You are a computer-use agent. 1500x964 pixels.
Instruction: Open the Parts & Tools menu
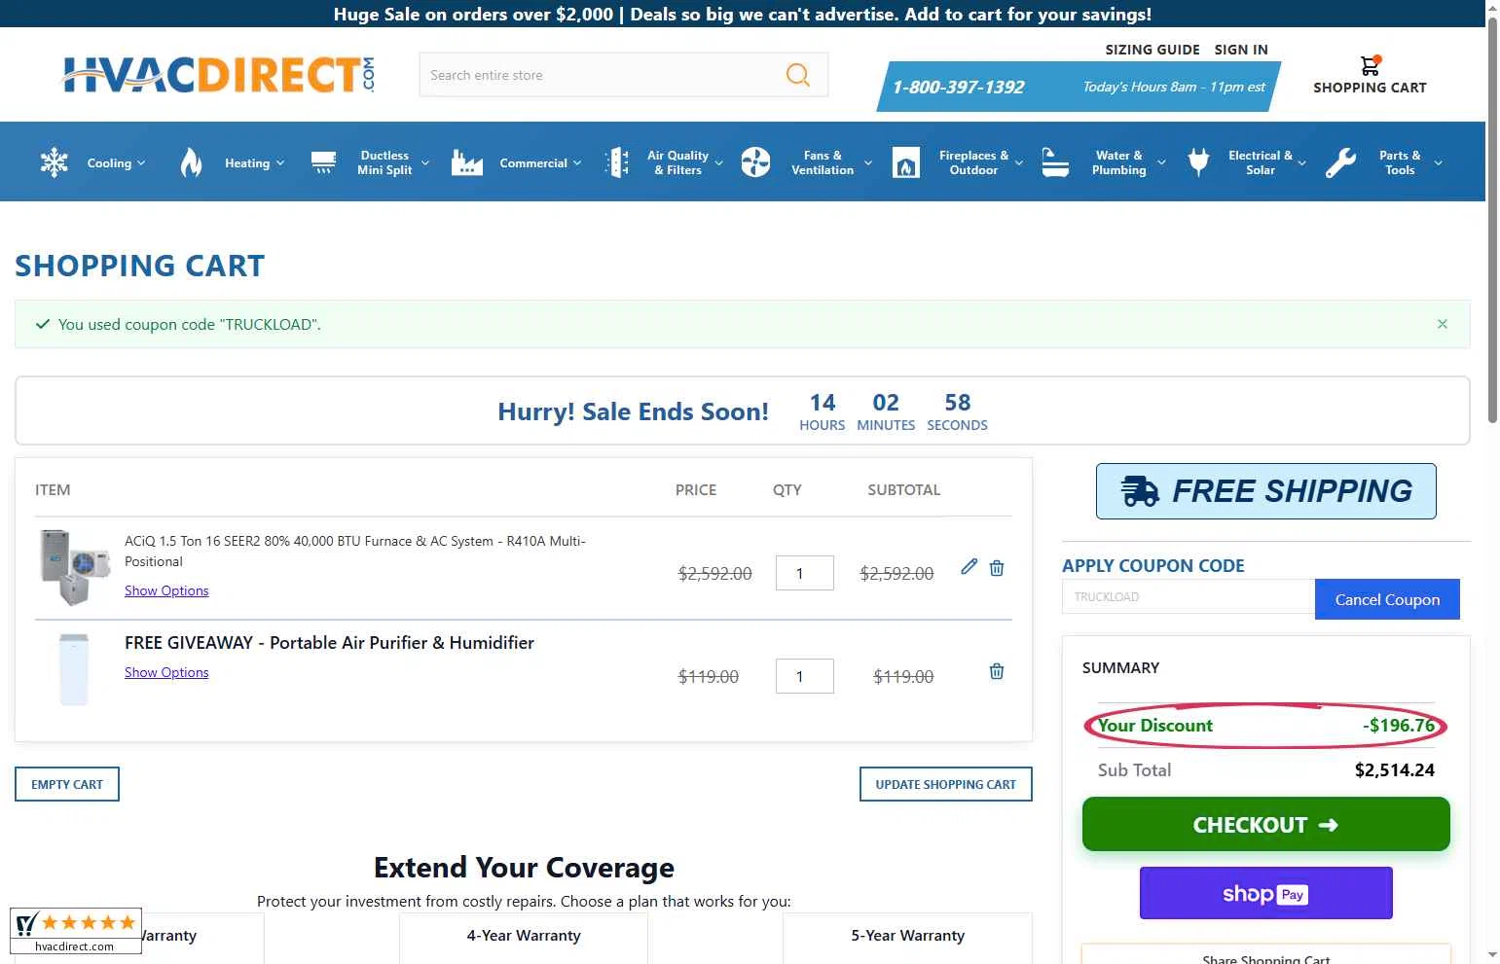tap(1400, 162)
